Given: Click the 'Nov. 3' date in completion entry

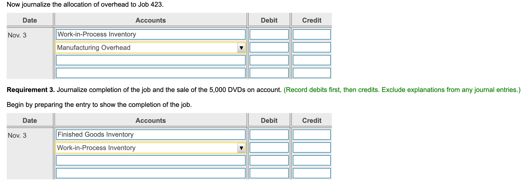Looking at the screenshot, I should point(17,135).
